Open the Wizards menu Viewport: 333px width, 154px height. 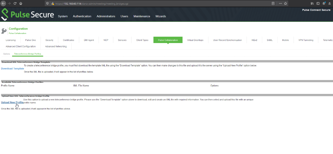point(160,16)
